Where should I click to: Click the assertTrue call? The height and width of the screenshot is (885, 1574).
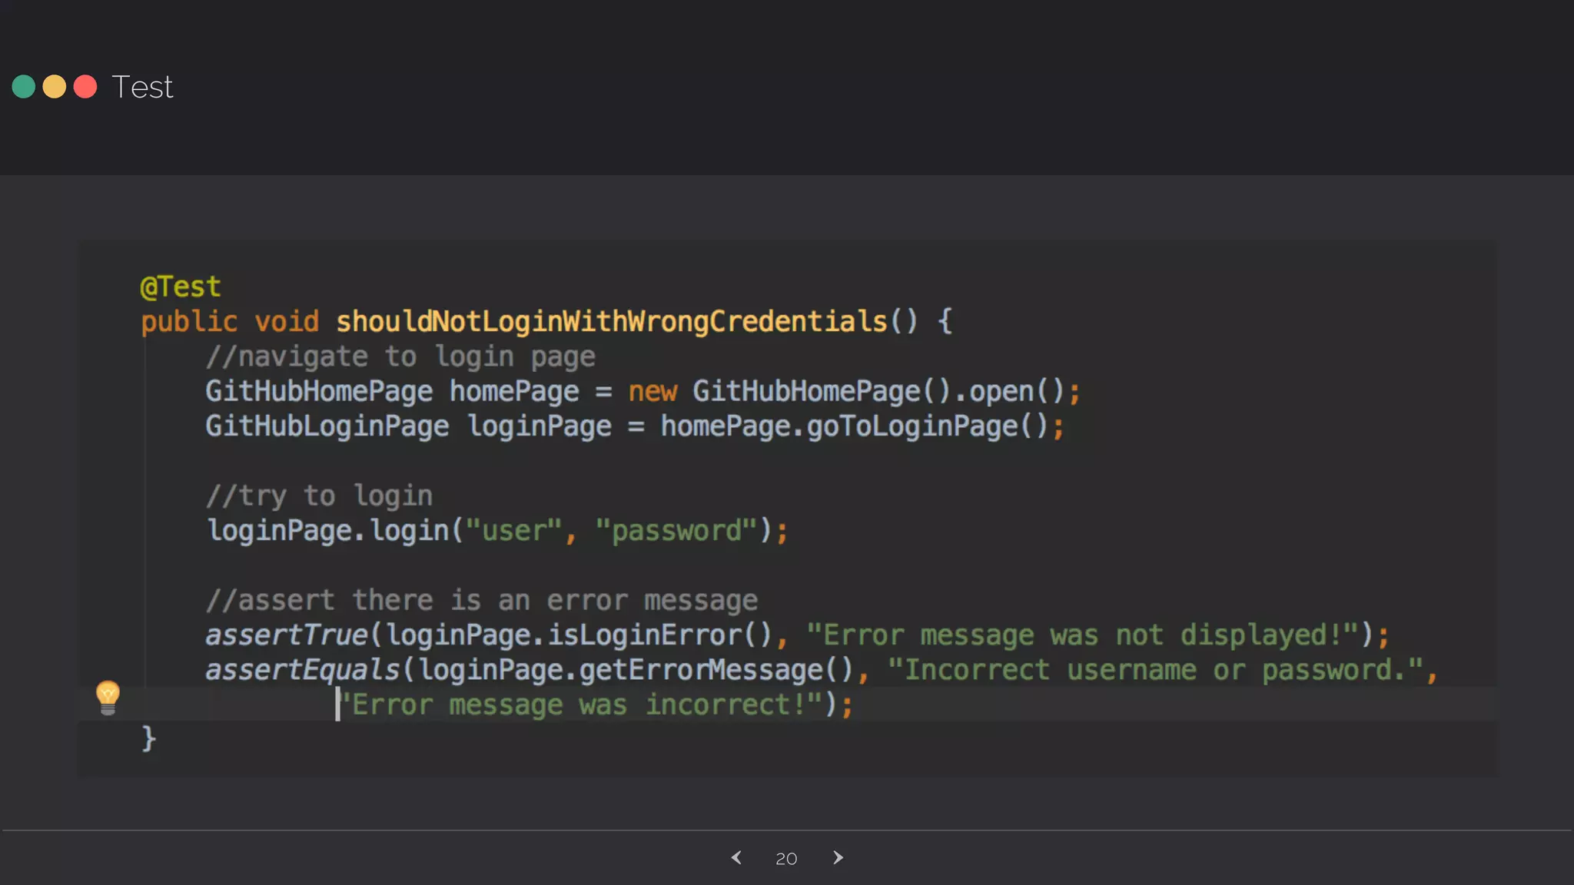click(287, 635)
